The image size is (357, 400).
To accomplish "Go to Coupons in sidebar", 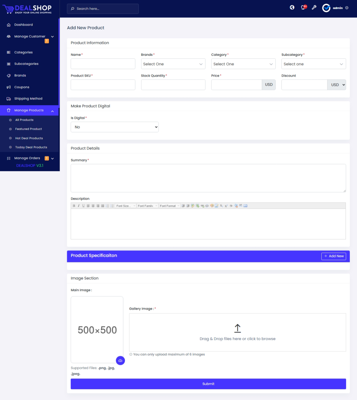I will 22,87.
